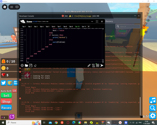Click the attach paperclip icon in Xeno
Image resolution: width=157 pixels, height=125 pixels.
(89, 65)
